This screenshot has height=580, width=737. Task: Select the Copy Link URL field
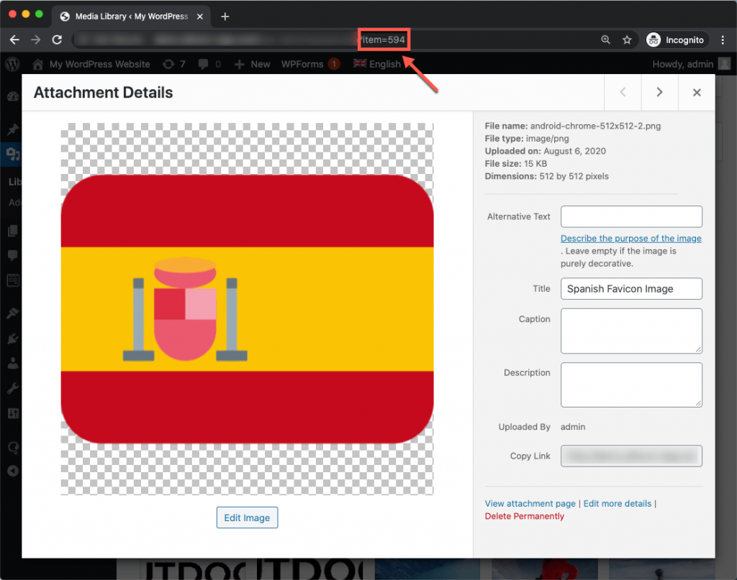[631, 456]
